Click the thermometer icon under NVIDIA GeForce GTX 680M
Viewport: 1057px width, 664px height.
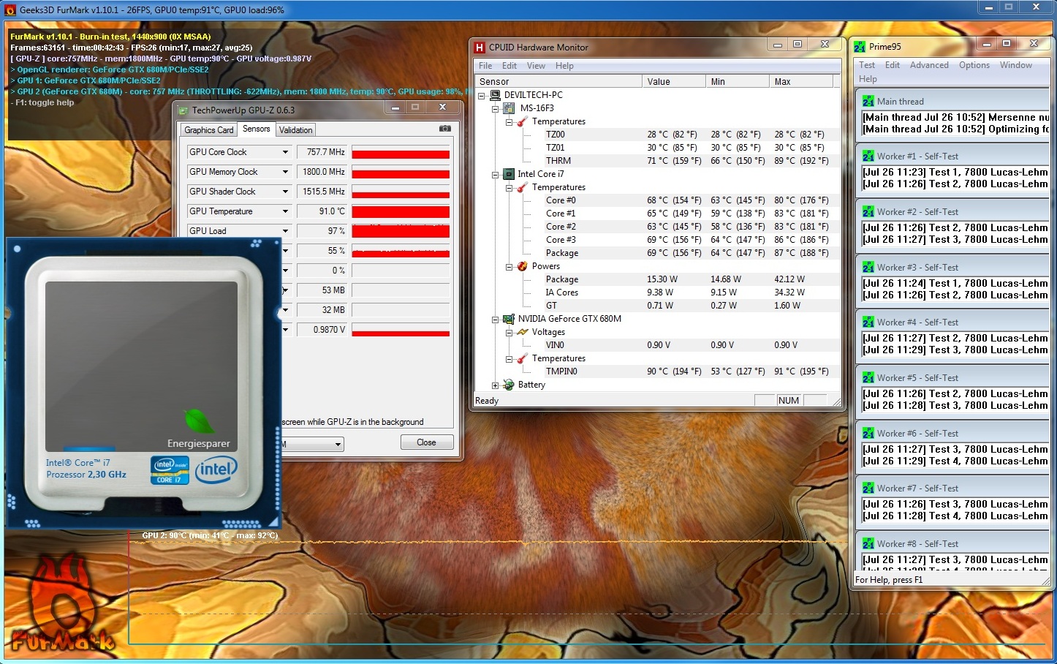(x=523, y=358)
